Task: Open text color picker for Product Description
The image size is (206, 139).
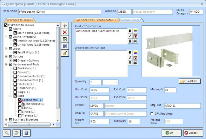Action: pos(135,31)
